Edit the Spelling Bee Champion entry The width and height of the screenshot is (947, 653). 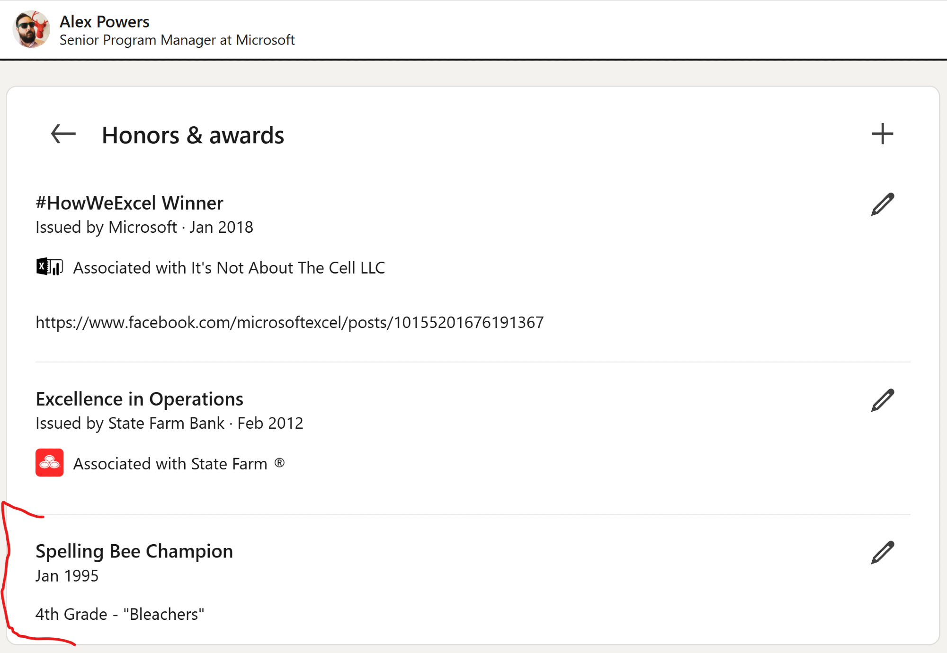click(882, 552)
